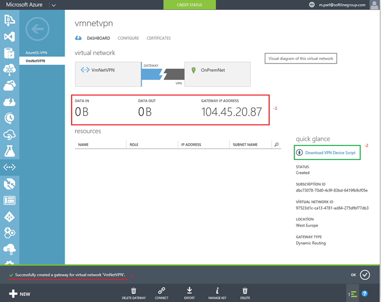Screen dimensions: 381x302
Task: Click the globe language icon
Action: (312, 5)
